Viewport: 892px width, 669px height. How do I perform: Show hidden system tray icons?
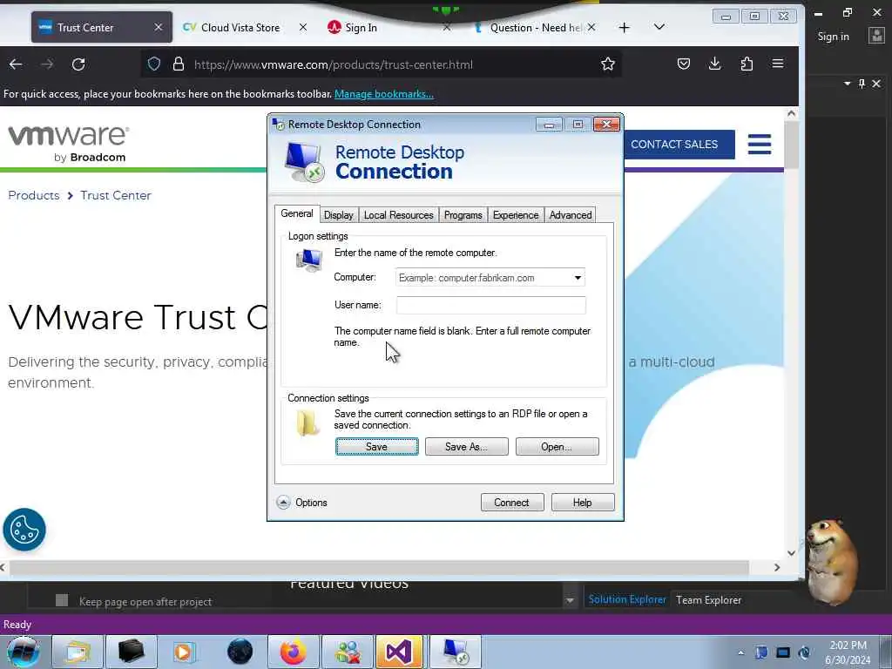(740, 653)
